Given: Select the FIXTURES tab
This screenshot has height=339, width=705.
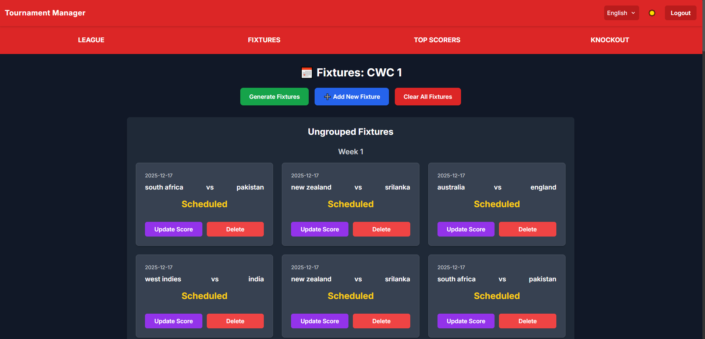Looking at the screenshot, I should (264, 40).
